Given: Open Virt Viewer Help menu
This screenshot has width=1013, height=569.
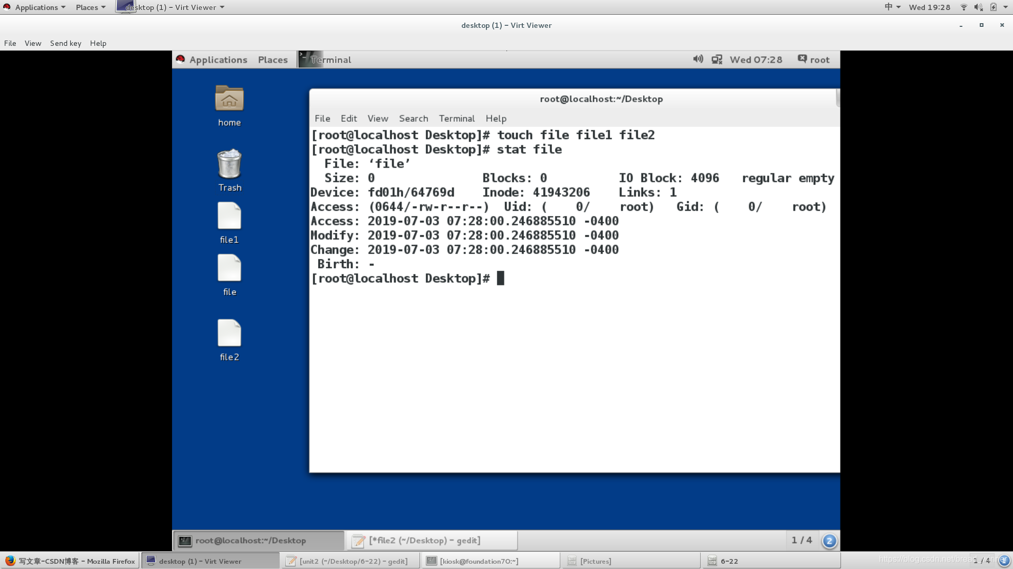Looking at the screenshot, I should [x=98, y=43].
